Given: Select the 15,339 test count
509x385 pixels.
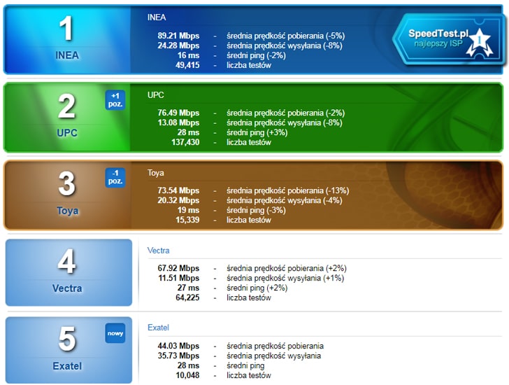Looking at the screenshot, I should click(x=187, y=220).
